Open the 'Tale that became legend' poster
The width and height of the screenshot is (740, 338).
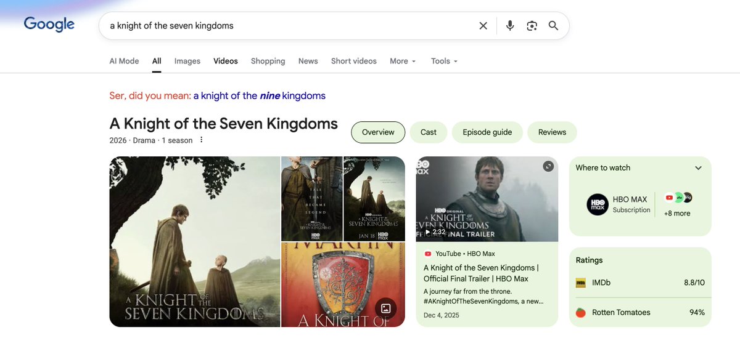tap(311, 198)
